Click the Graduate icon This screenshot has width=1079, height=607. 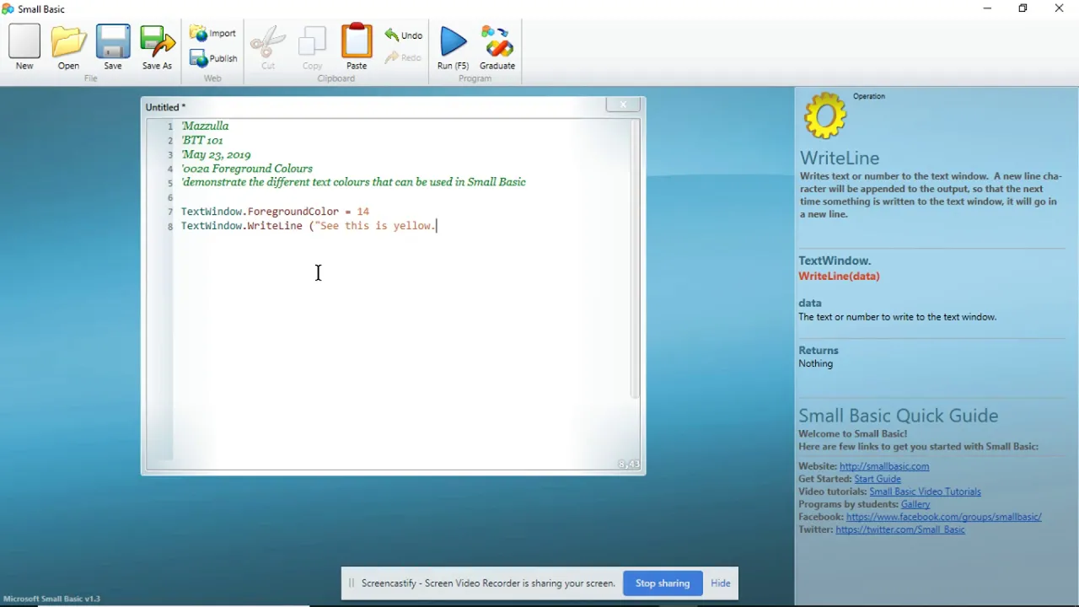pos(497,46)
